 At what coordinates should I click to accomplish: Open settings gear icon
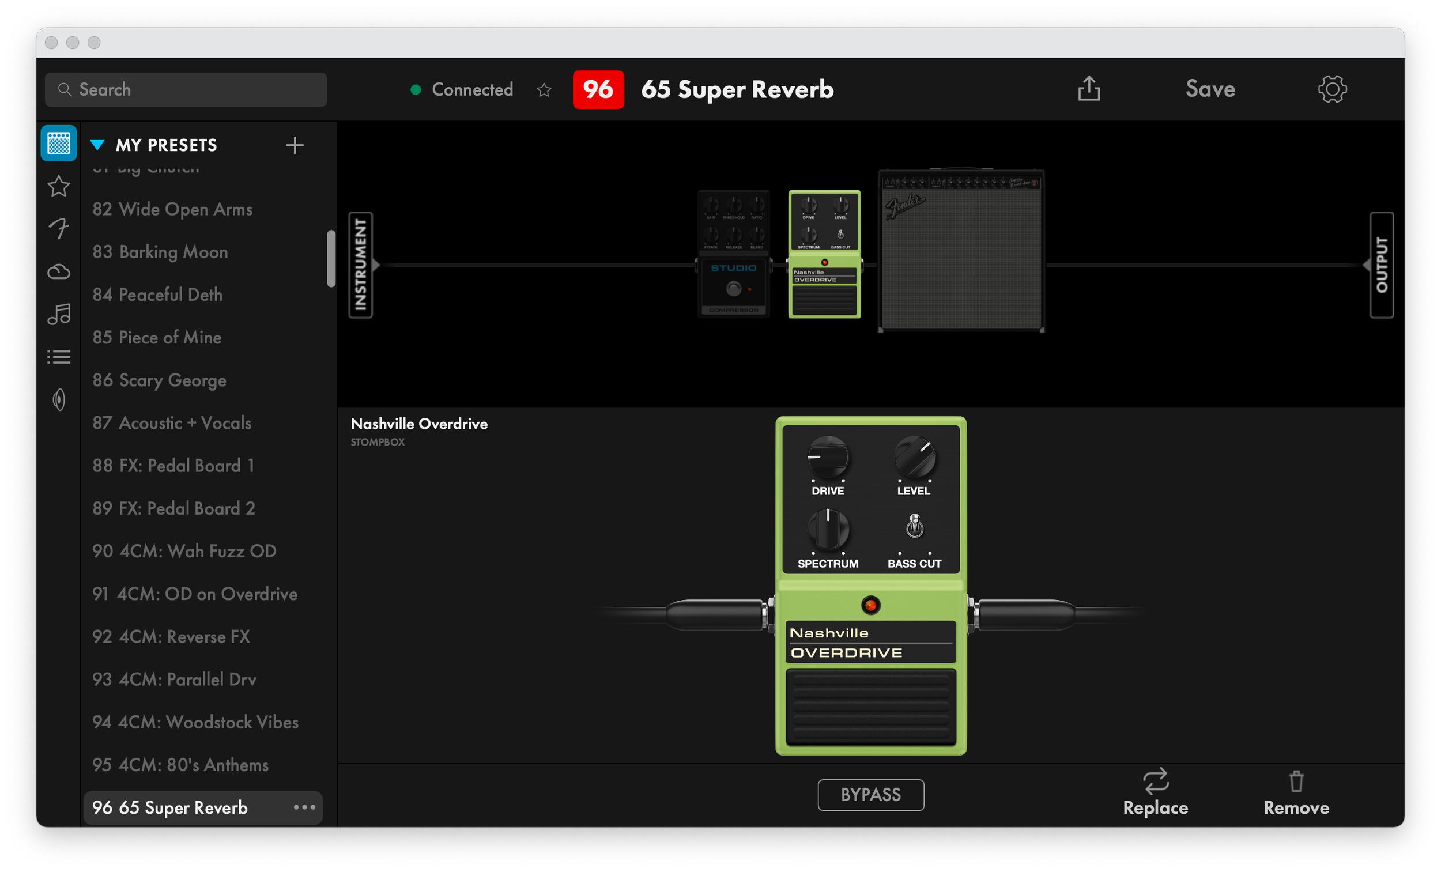(x=1331, y=89)
